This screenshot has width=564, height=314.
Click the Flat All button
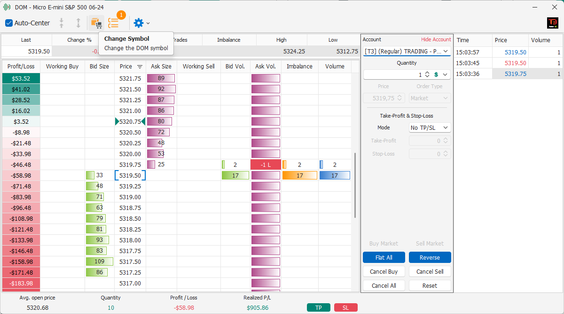pyautogui.click(x=384, y=257)
